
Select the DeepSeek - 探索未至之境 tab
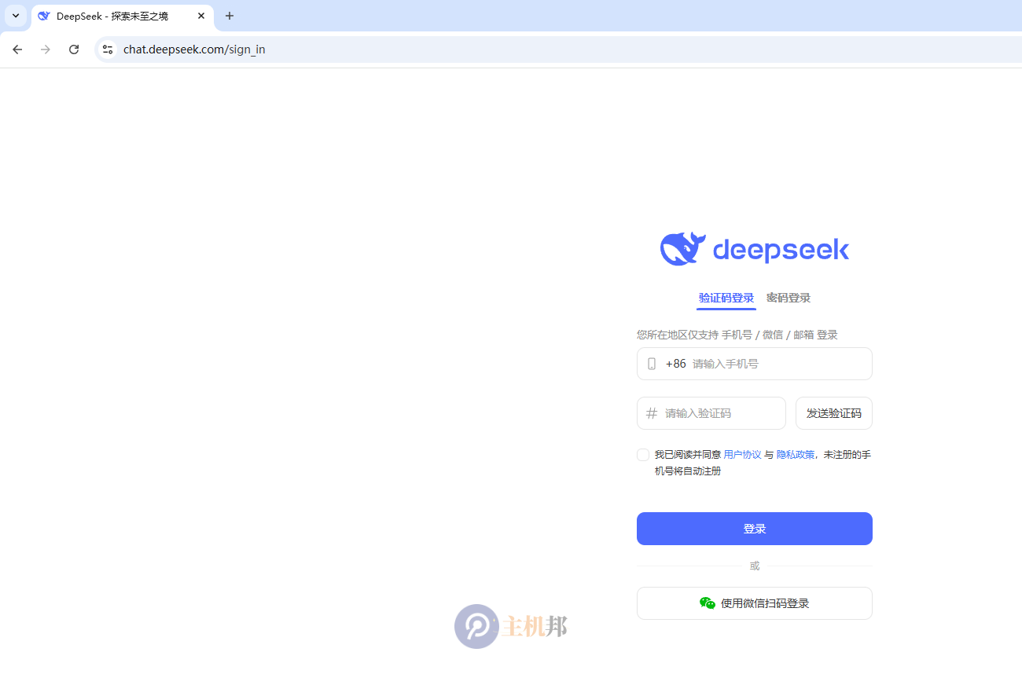[x=123, y=16]
